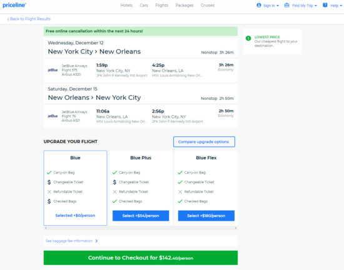Click the Blue Flex Changeable Ticket checkmark
Image resolution: width=344 pixels, height=270 pixels.
click(x=180, y=182)
